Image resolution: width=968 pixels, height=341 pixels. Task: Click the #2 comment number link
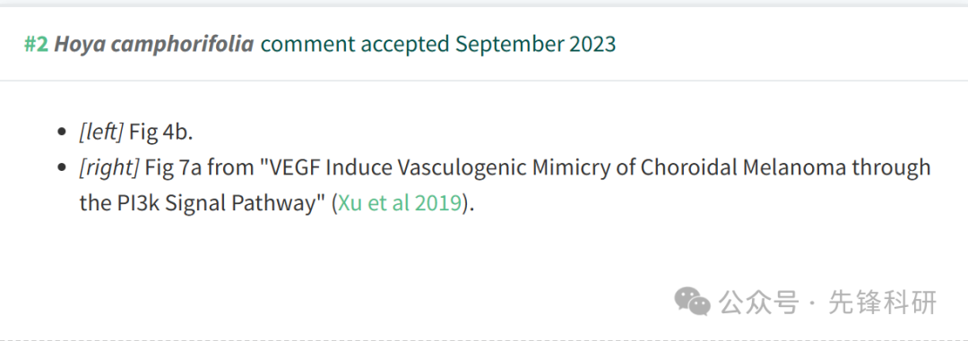pyautogui.click(x=36, y=45)
